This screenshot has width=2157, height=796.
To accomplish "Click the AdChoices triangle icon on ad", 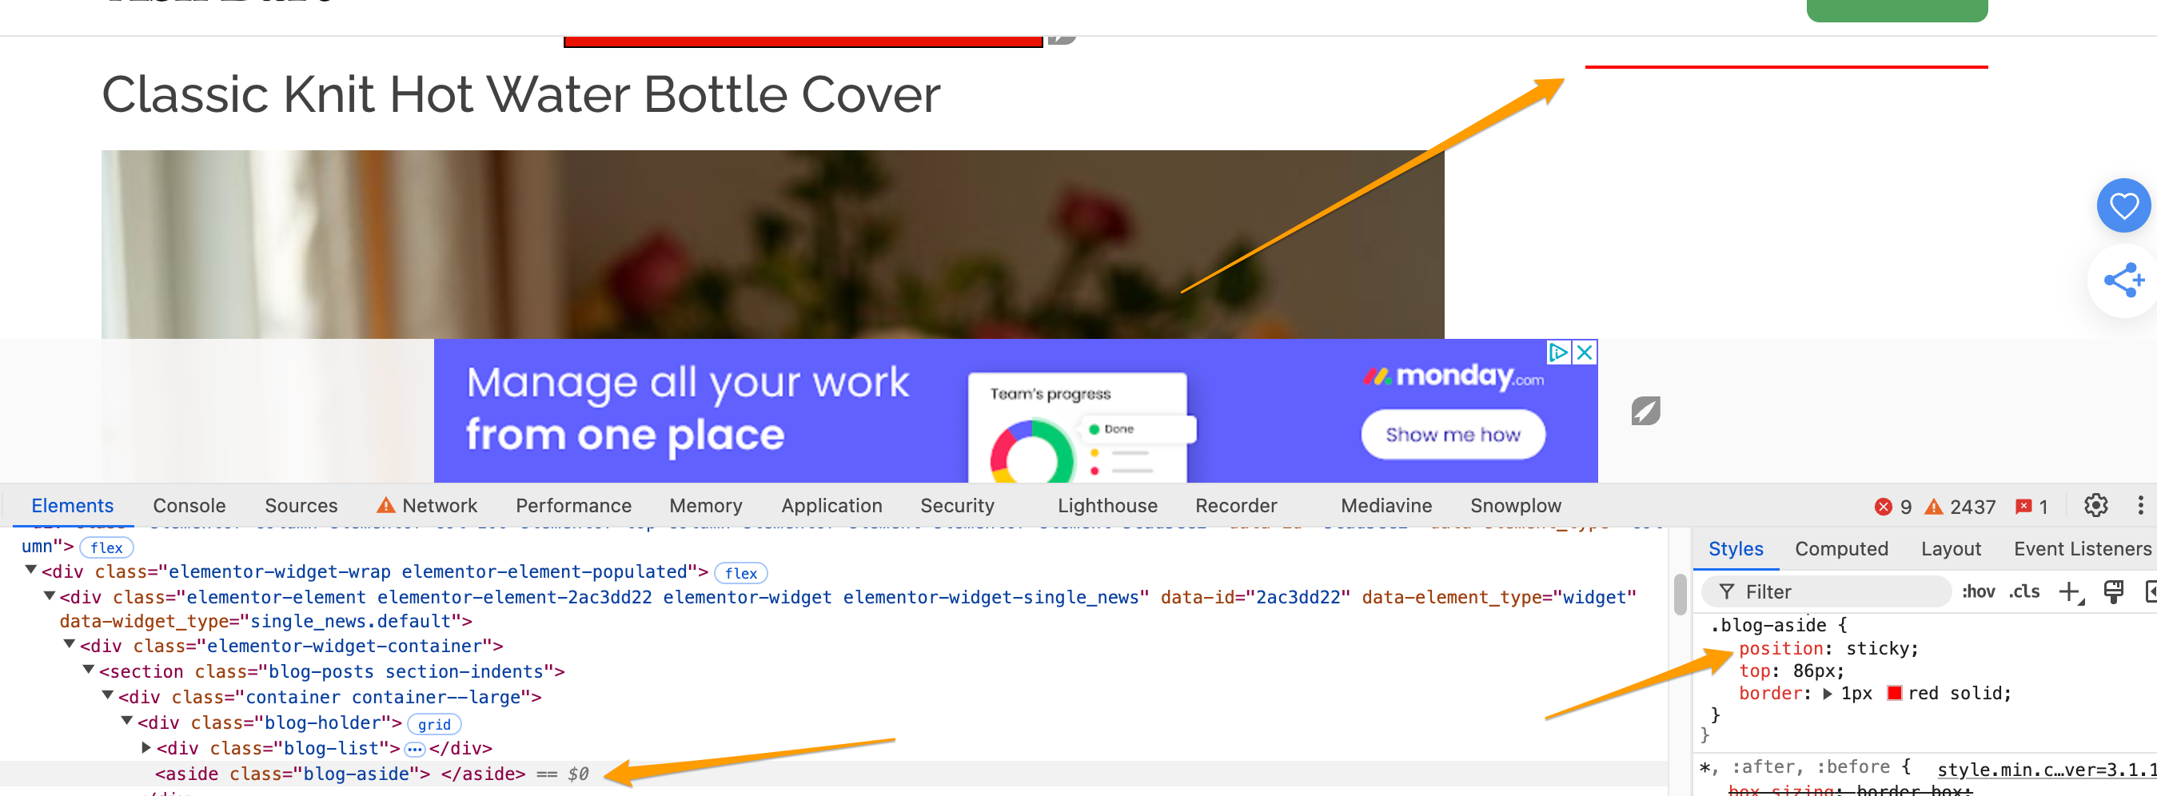I will pyautogui.click(x=1558, y=352).
